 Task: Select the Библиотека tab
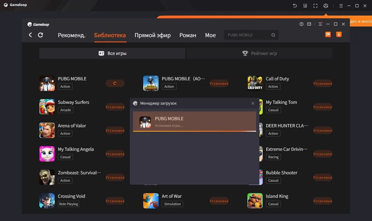[110, 35]
